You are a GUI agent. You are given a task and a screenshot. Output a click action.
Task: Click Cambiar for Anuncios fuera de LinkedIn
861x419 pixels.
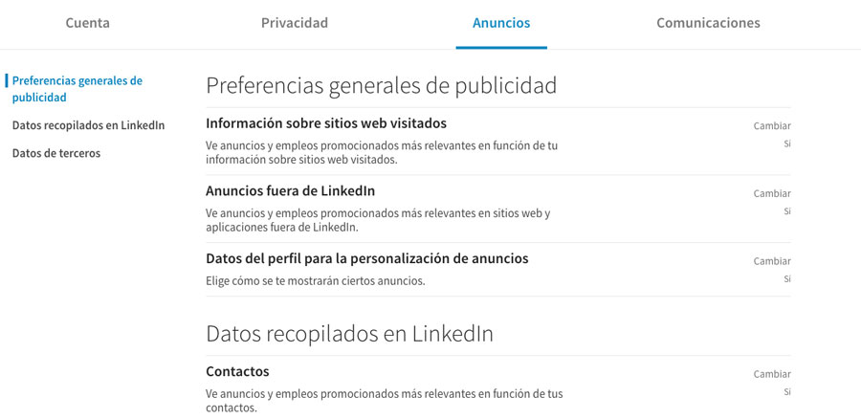tap(772, 193)
